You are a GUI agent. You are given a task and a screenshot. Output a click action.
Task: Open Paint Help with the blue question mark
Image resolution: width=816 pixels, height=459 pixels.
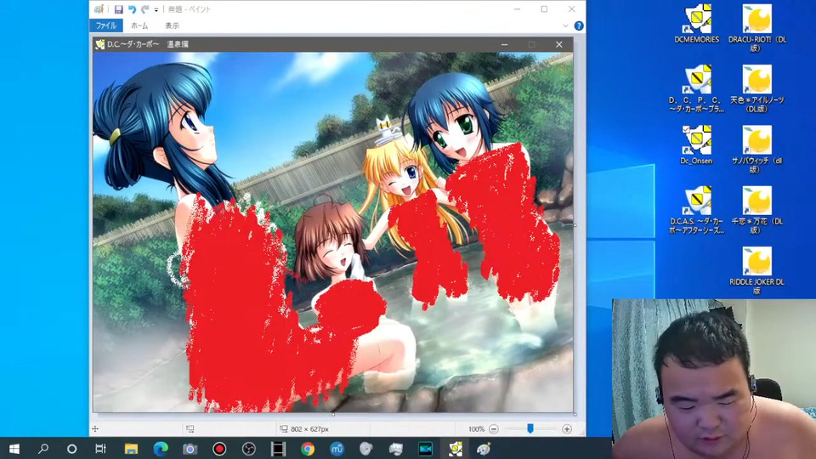pyautogui.click(x=578, y=25)
